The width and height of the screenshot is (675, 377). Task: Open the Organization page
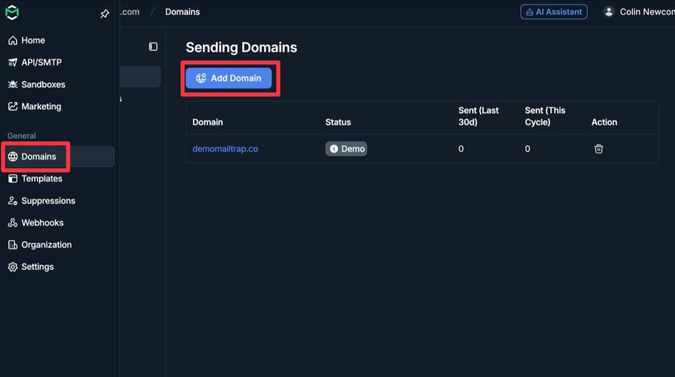tap(40, 245)
